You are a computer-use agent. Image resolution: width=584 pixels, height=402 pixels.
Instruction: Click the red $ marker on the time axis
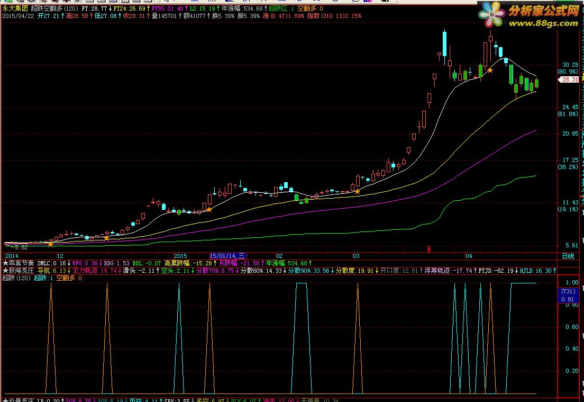pos(429,249)
